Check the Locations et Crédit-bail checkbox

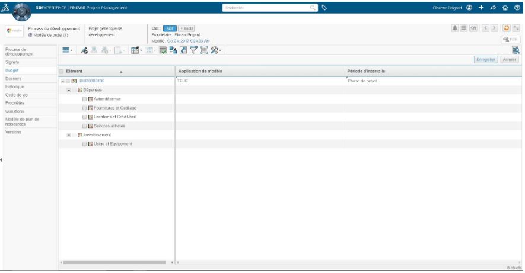pos(84,117)
